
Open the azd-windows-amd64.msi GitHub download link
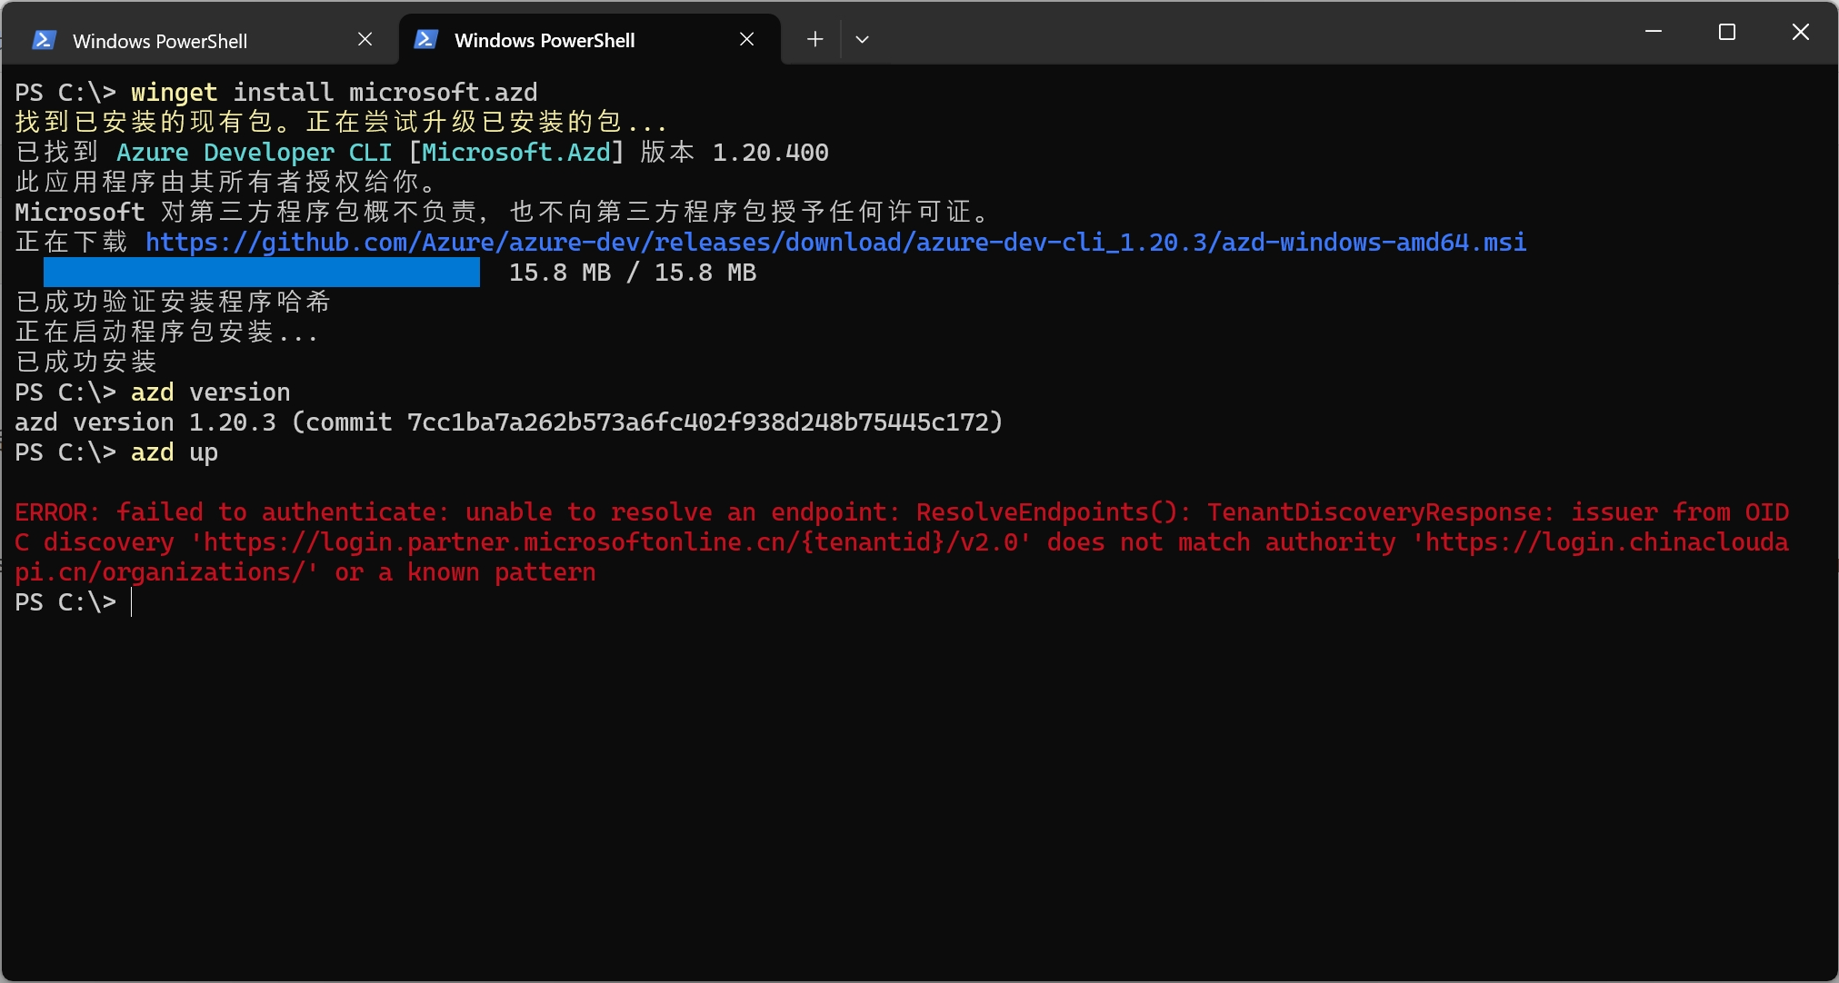[835, 243]
